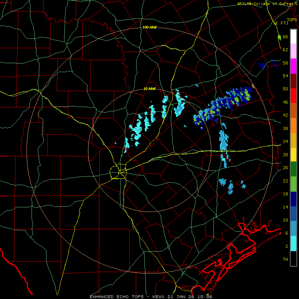Click legend value "30"

click(285, 154)
